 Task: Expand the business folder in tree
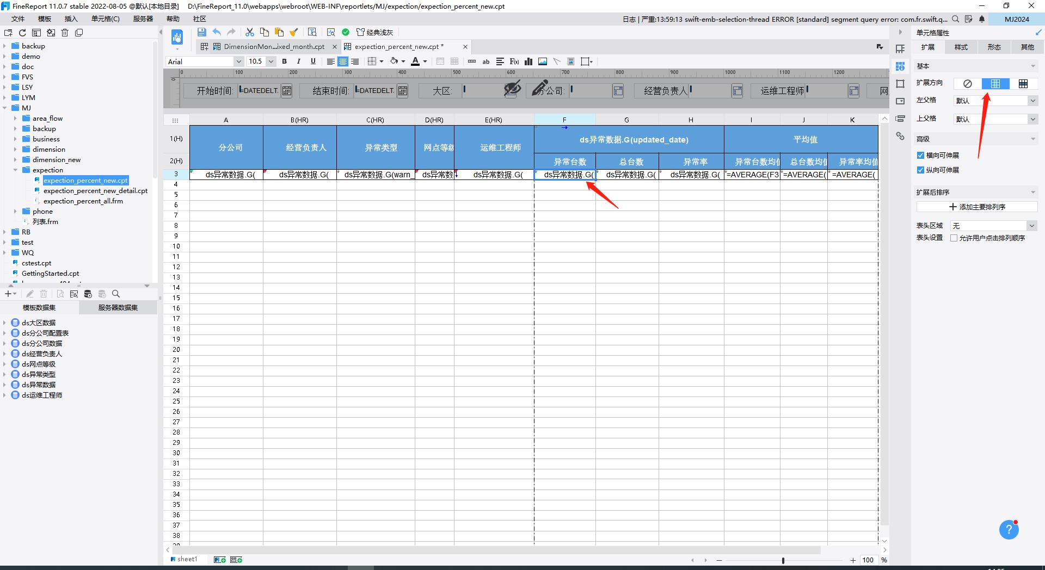[15, 139]
